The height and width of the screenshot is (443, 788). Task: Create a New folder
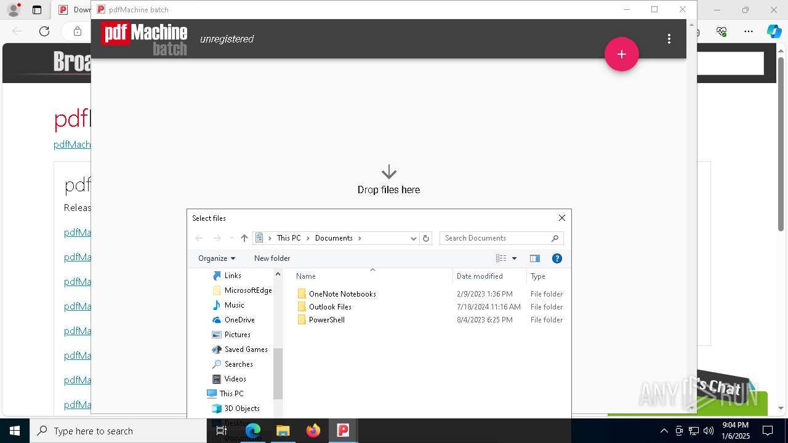point(272,258)
